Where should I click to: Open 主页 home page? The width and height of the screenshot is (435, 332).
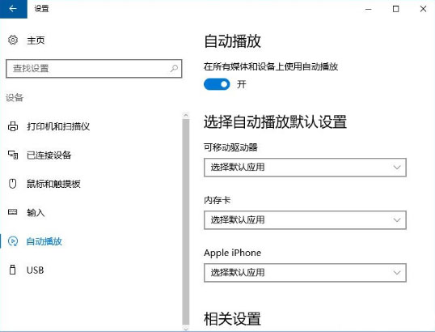tap(36, 40)
